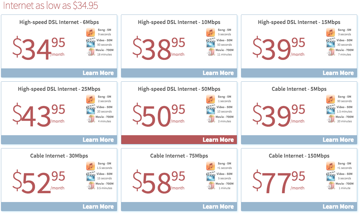Click the Video clapperboard icon in 50Mbps DSL plan
The height and width of the screenshot is (214, 361).
click(x=211, y=109)
